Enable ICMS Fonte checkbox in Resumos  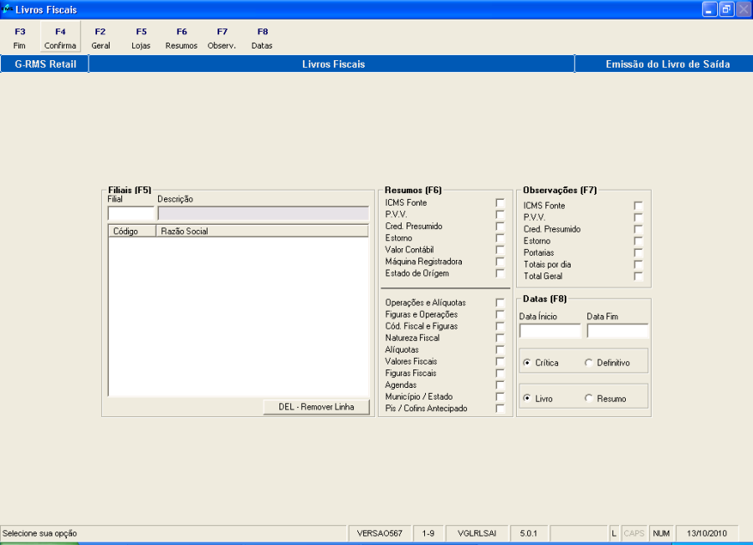(x=500, y=203)
